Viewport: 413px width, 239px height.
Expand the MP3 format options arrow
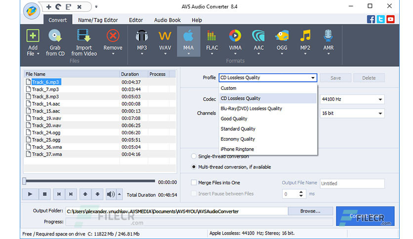pyautogui.click(x=142, y=54)
